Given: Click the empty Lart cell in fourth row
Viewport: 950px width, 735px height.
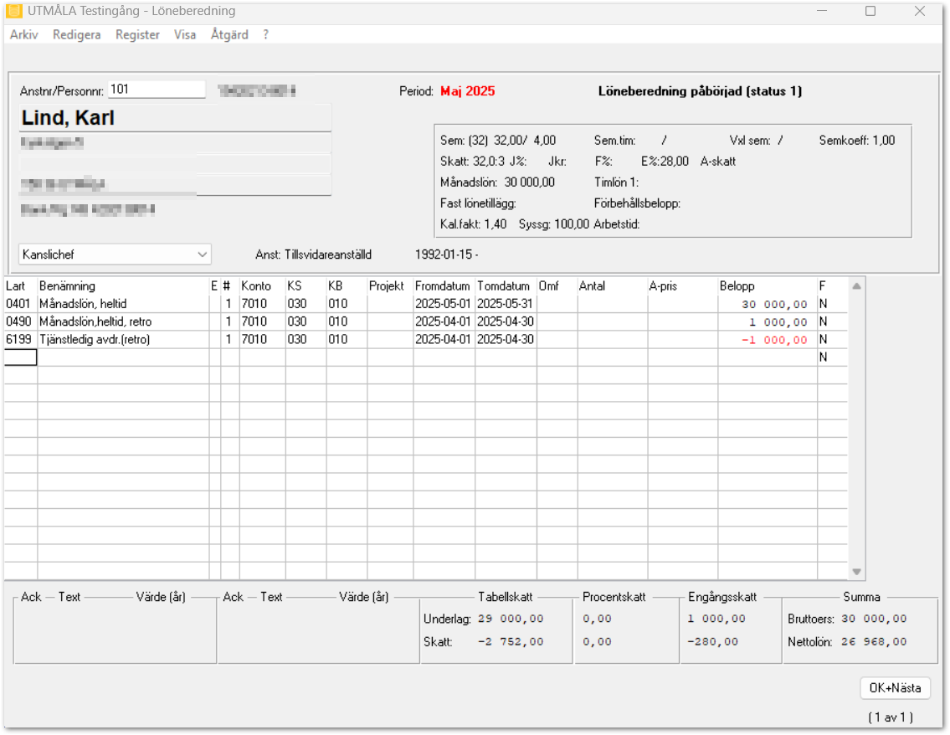Looking at the screenshot, I should tap(21, 357).
